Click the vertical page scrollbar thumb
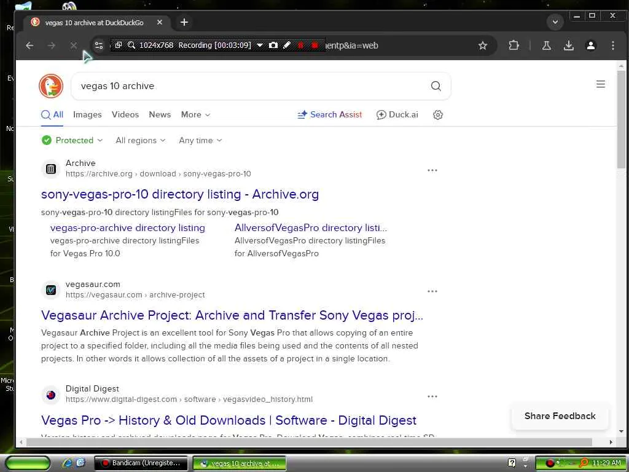The width and height of the screenshot is (629, 472). tap(621, 120)
